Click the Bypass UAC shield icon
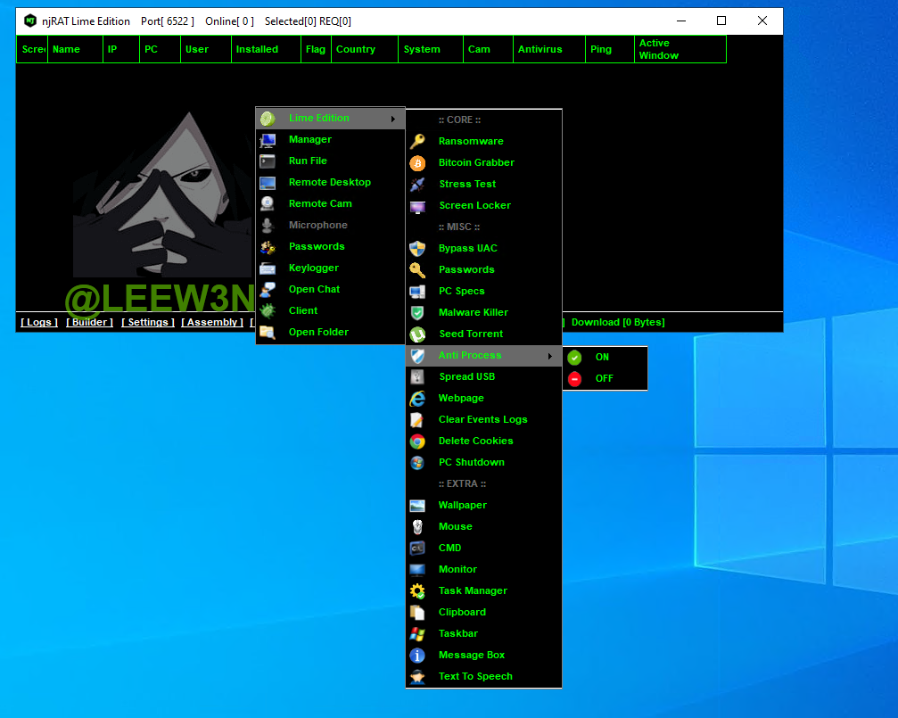Viewport: 898px width, 718px height. pos(417,249)
